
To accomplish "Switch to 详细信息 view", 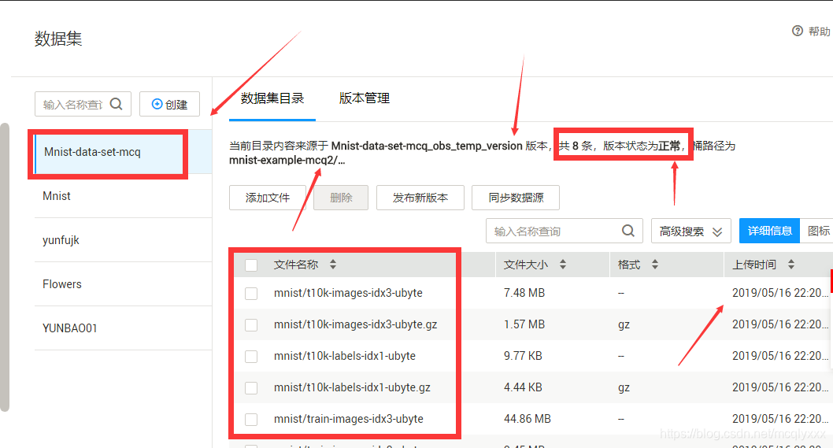I will 769,231.
